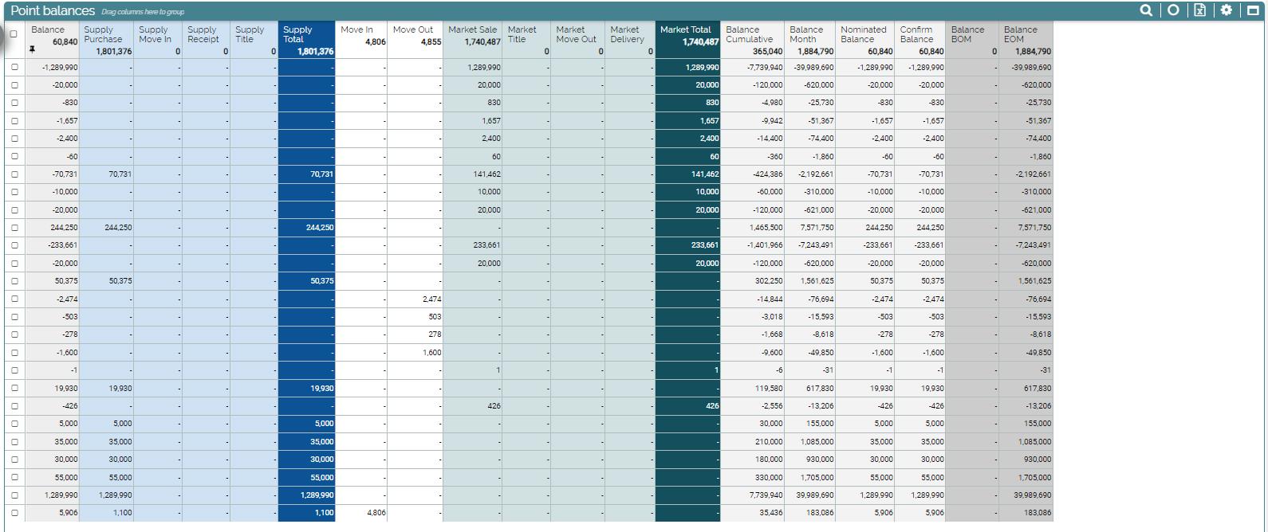Click the 'Drag columns here to group' area
The image size is (1268, 532).
coord(143,12)
